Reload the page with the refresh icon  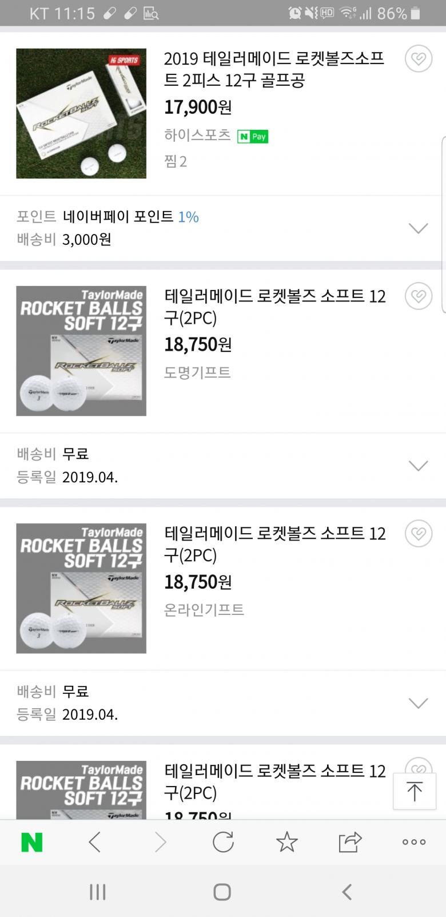(x=223, y=842)
